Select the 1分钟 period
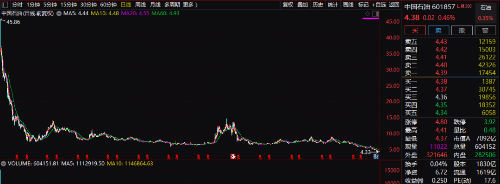The width and height of the screenshot is (500, 184). pyautogui.click(x=33, y=5)
